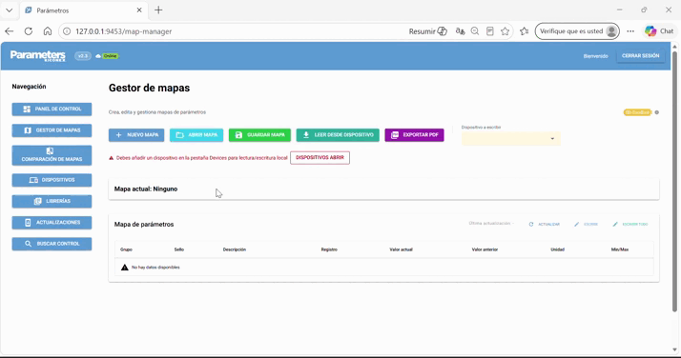The image size is (681, 358).
Task: Open the immersive reader icon
Action: click(490, 31)
